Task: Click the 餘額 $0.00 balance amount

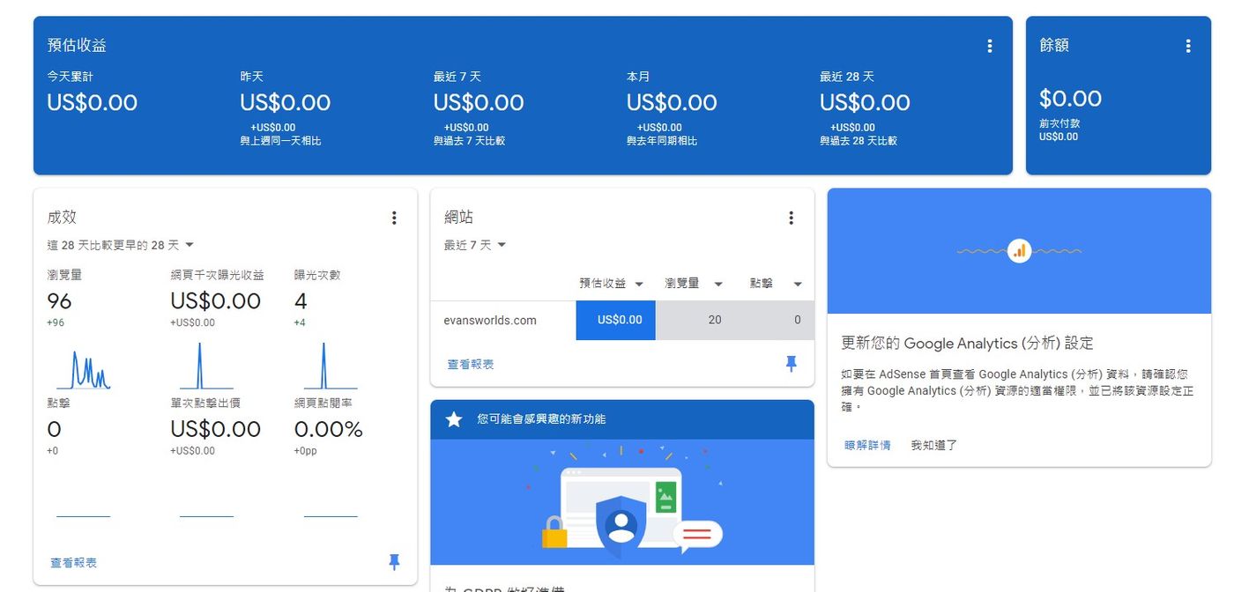Action: 1071,99
